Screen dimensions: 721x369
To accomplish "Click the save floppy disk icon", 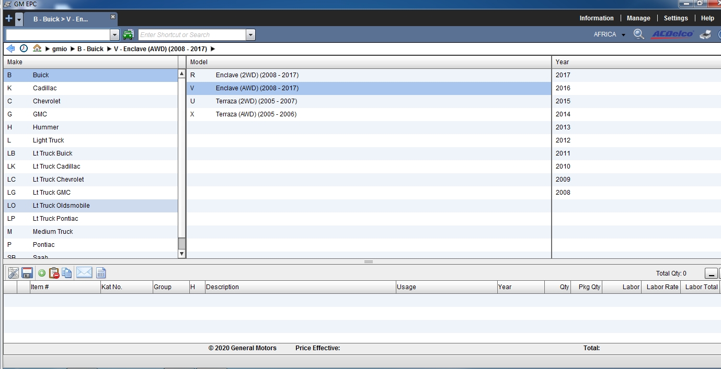I will 27,273.
